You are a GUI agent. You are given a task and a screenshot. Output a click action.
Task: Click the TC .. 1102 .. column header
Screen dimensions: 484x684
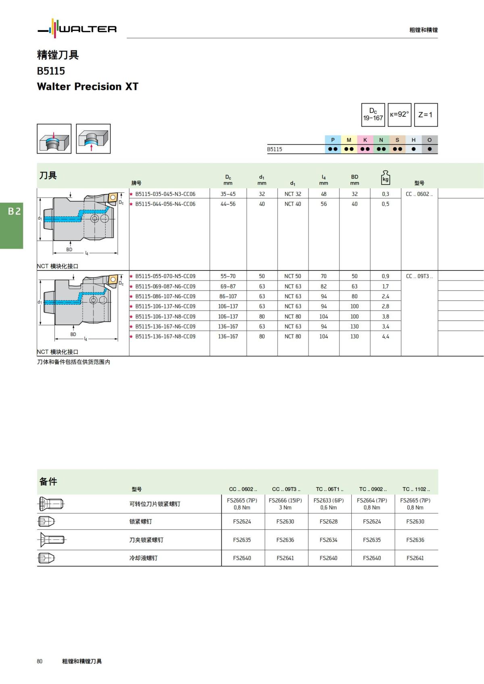416,489
